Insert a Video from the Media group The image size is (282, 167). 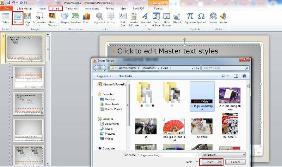pos(213,19)
